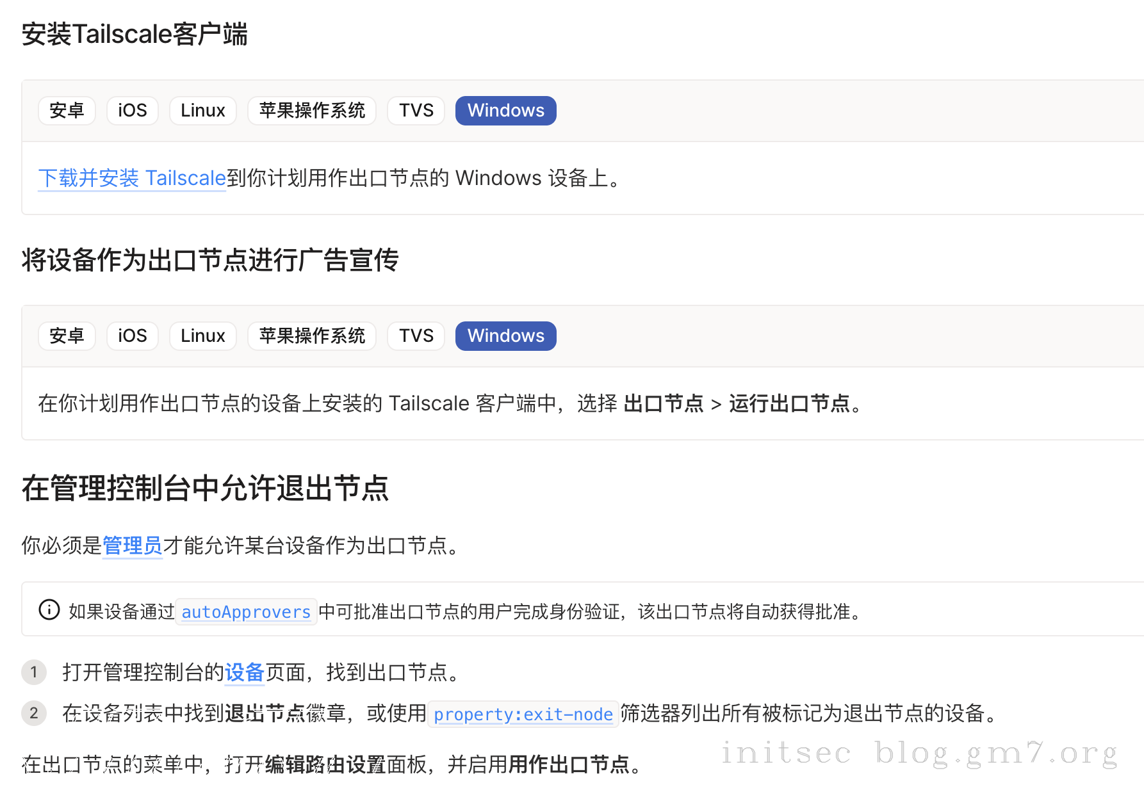
Task: Select 苹果操作系统 tab in the install section
Action: pos(312,111)
